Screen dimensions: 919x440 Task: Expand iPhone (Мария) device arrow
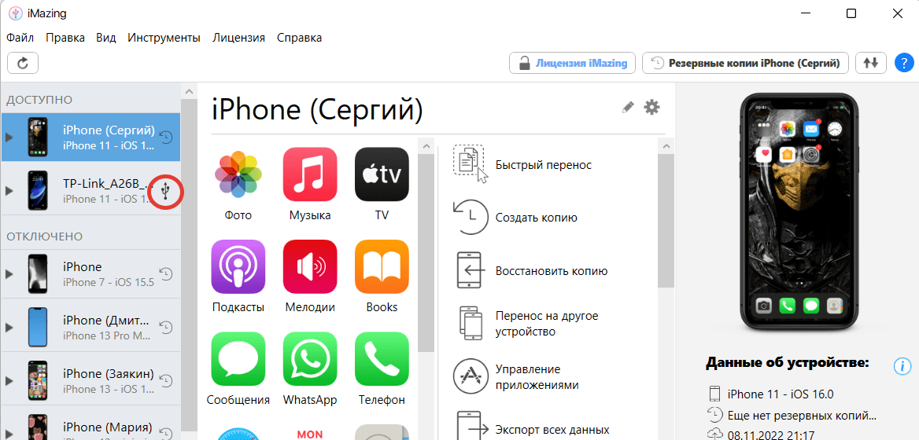tap(9, 434)
